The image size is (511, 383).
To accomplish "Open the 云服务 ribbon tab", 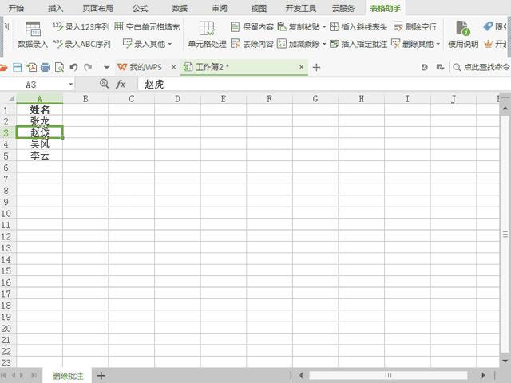I will pos(343,8).
